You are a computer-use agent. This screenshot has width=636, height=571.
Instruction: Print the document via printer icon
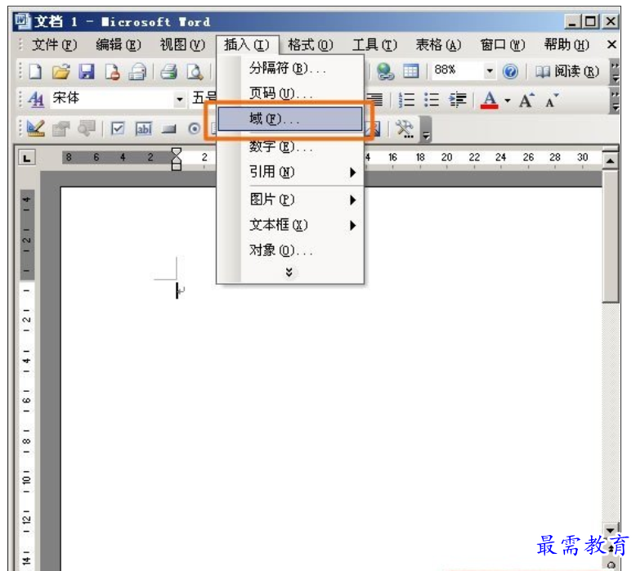(x=168, y=72)
